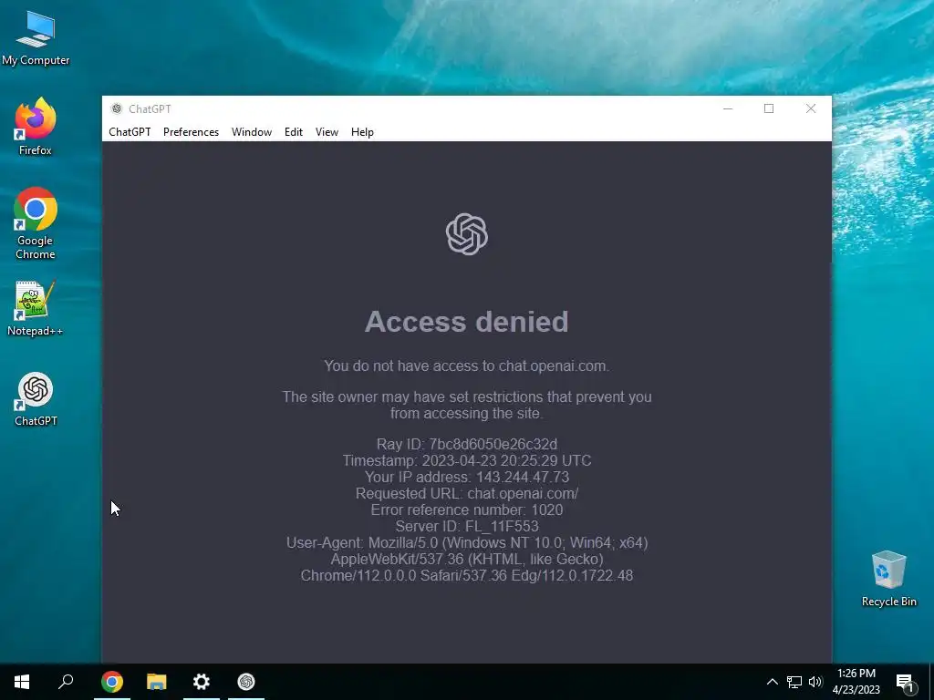Open the Windows Start menu

22,682
